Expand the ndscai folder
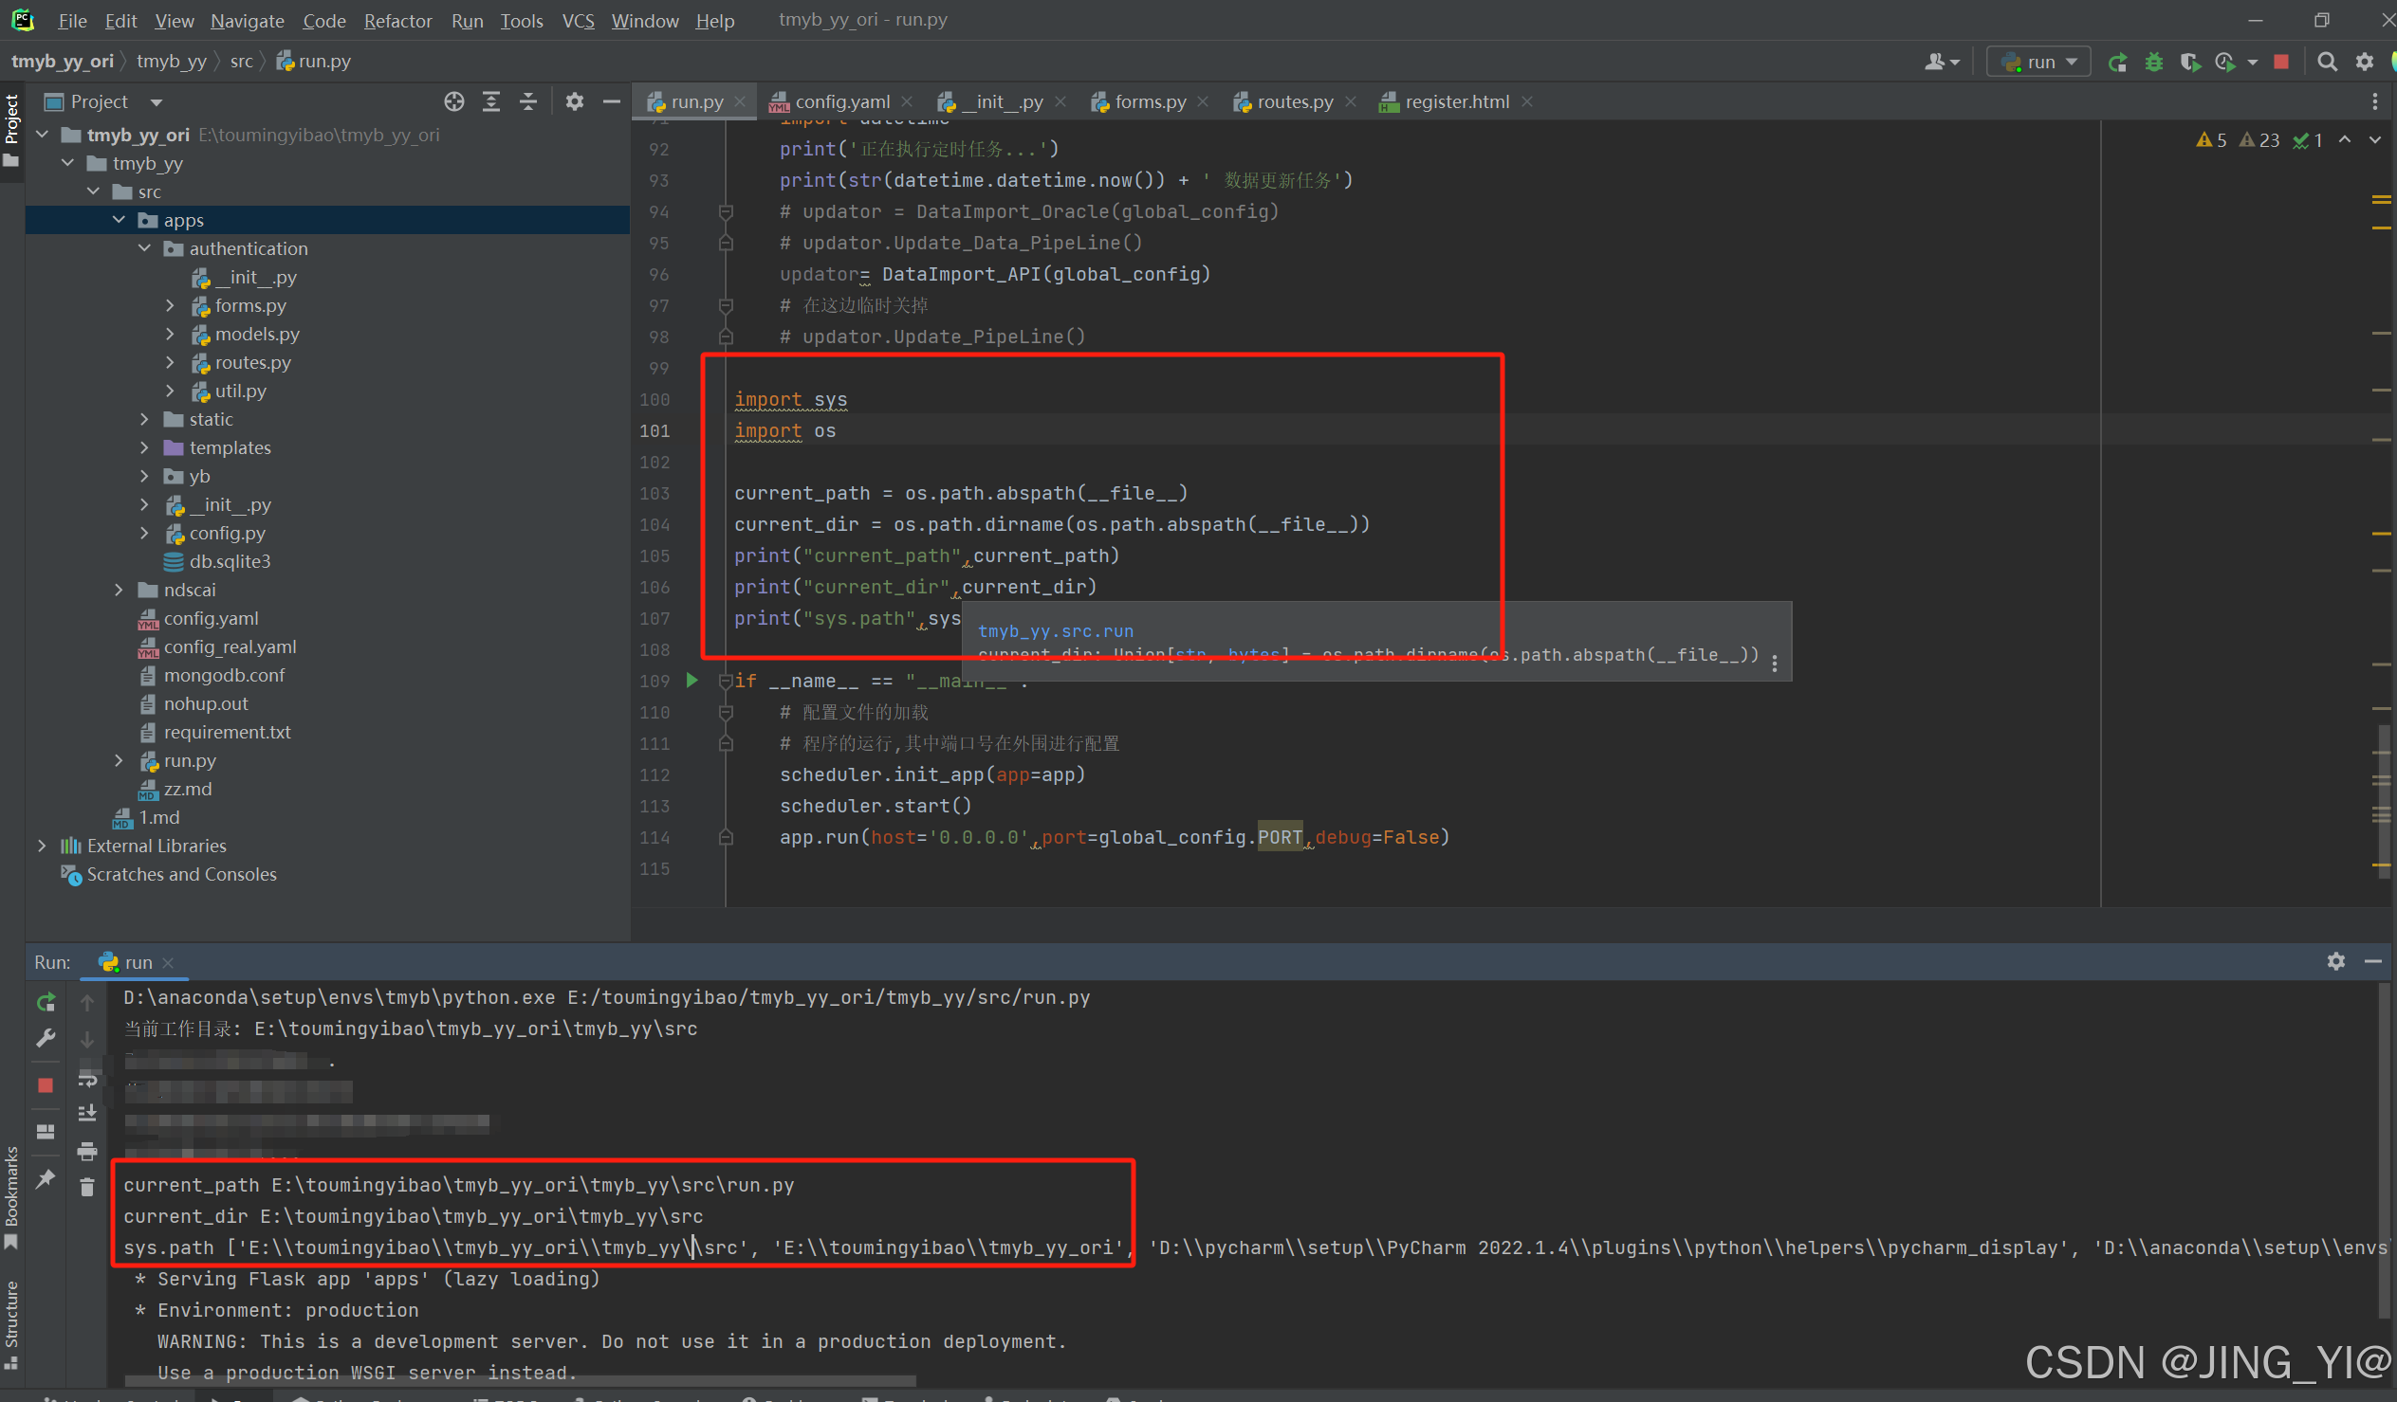Screen dimensions: 2397x1402 pos(119,591)
